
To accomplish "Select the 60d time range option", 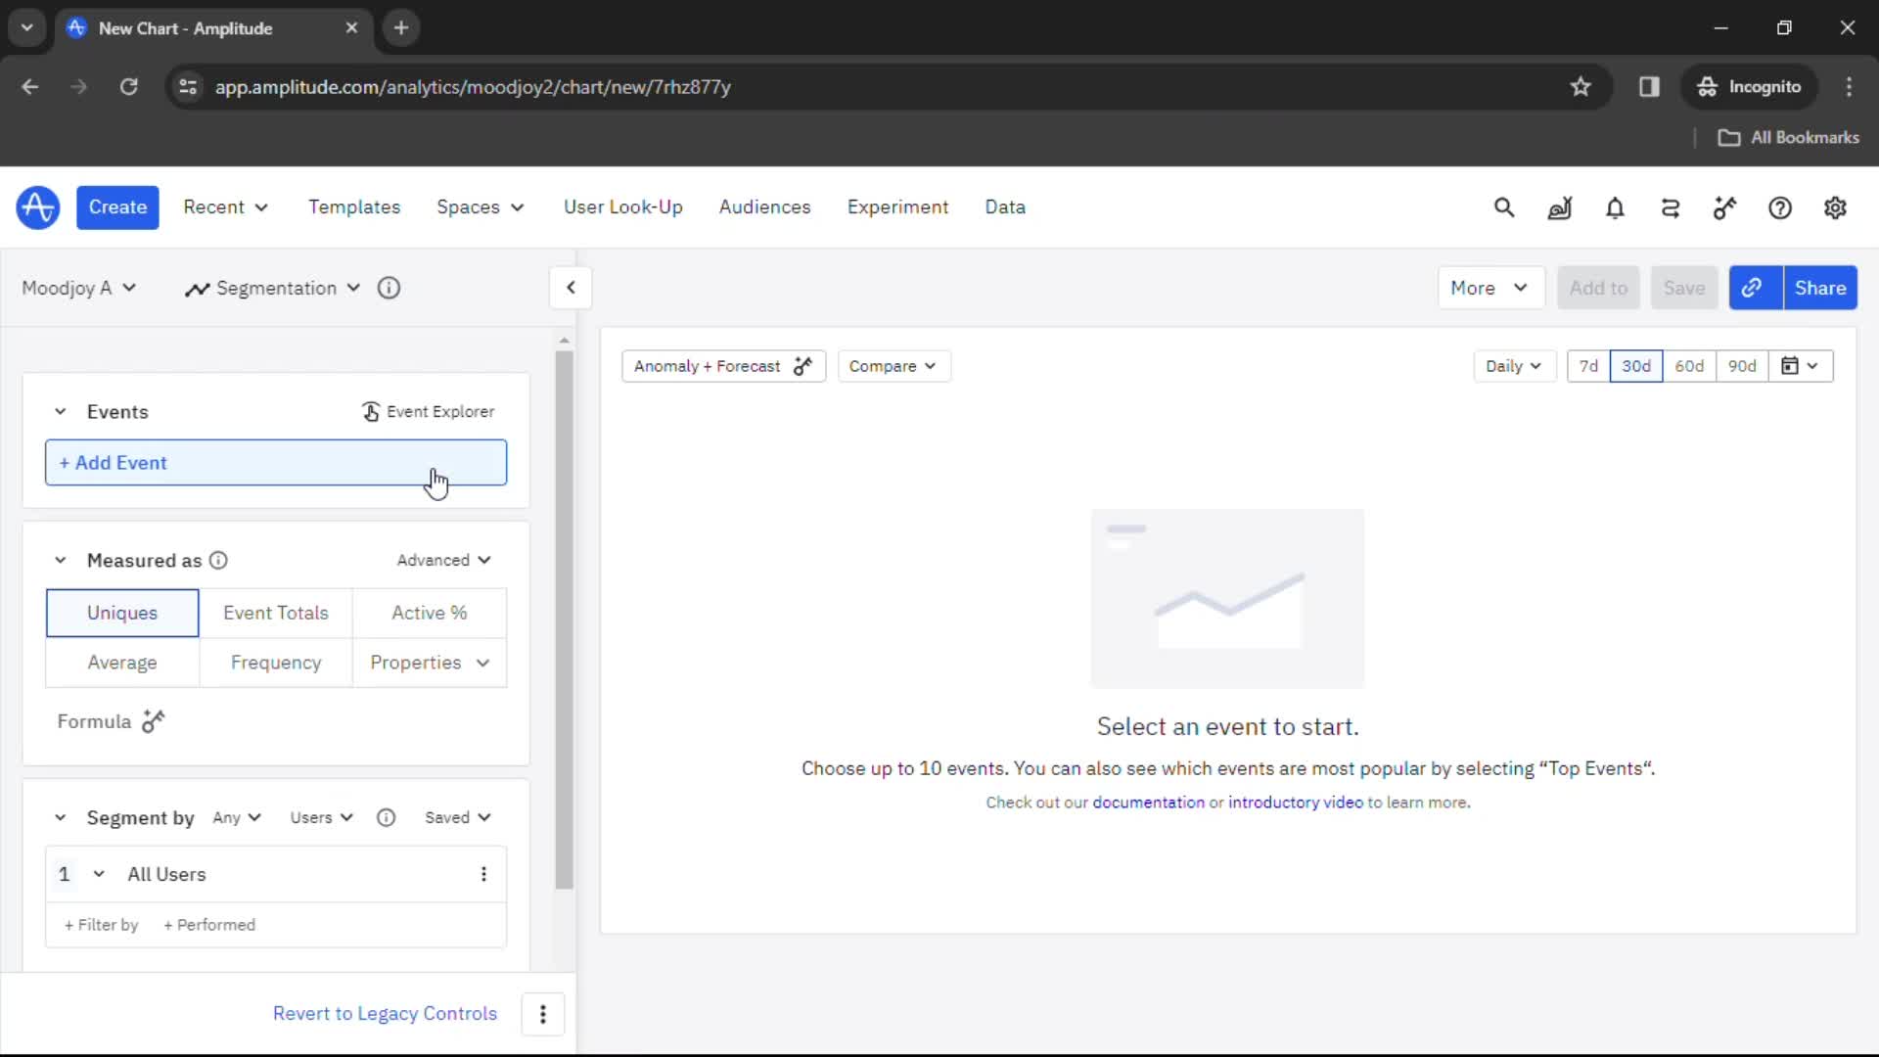I will tap(1689, 365).
